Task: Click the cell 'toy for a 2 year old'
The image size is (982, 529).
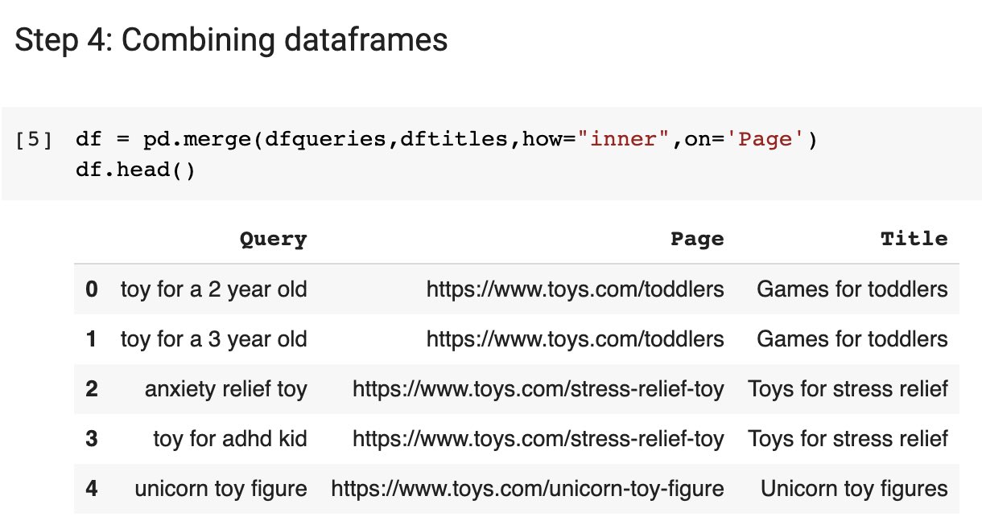Action: tap(213, 289)
